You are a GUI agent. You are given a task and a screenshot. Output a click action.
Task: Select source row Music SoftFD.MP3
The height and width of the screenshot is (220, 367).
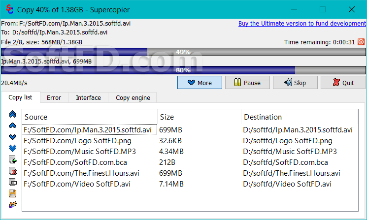click(x=80, y=152)
